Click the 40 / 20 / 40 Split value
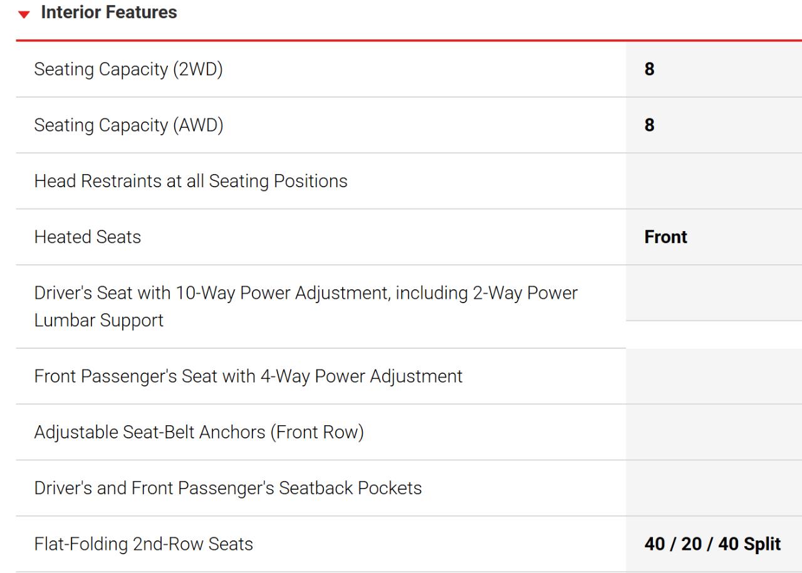This screenshot has width=802, height=573. coord(712,544)
